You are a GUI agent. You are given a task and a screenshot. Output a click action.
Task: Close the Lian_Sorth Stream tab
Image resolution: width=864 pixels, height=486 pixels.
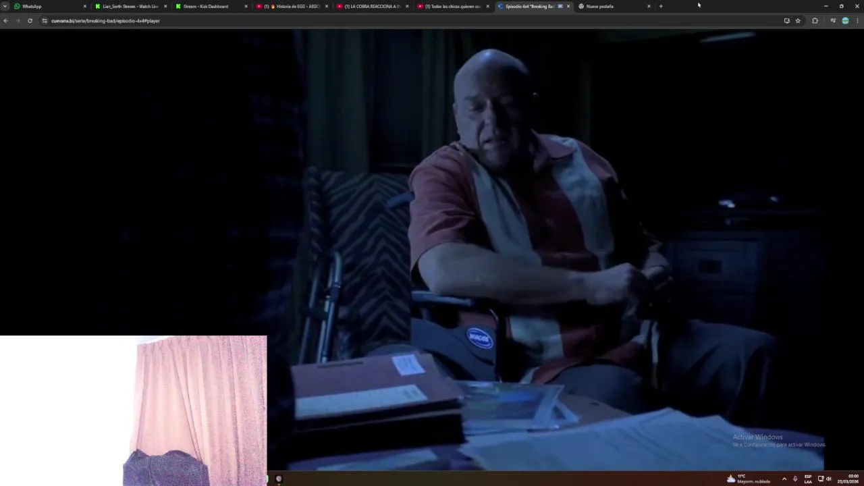(165, 6)
